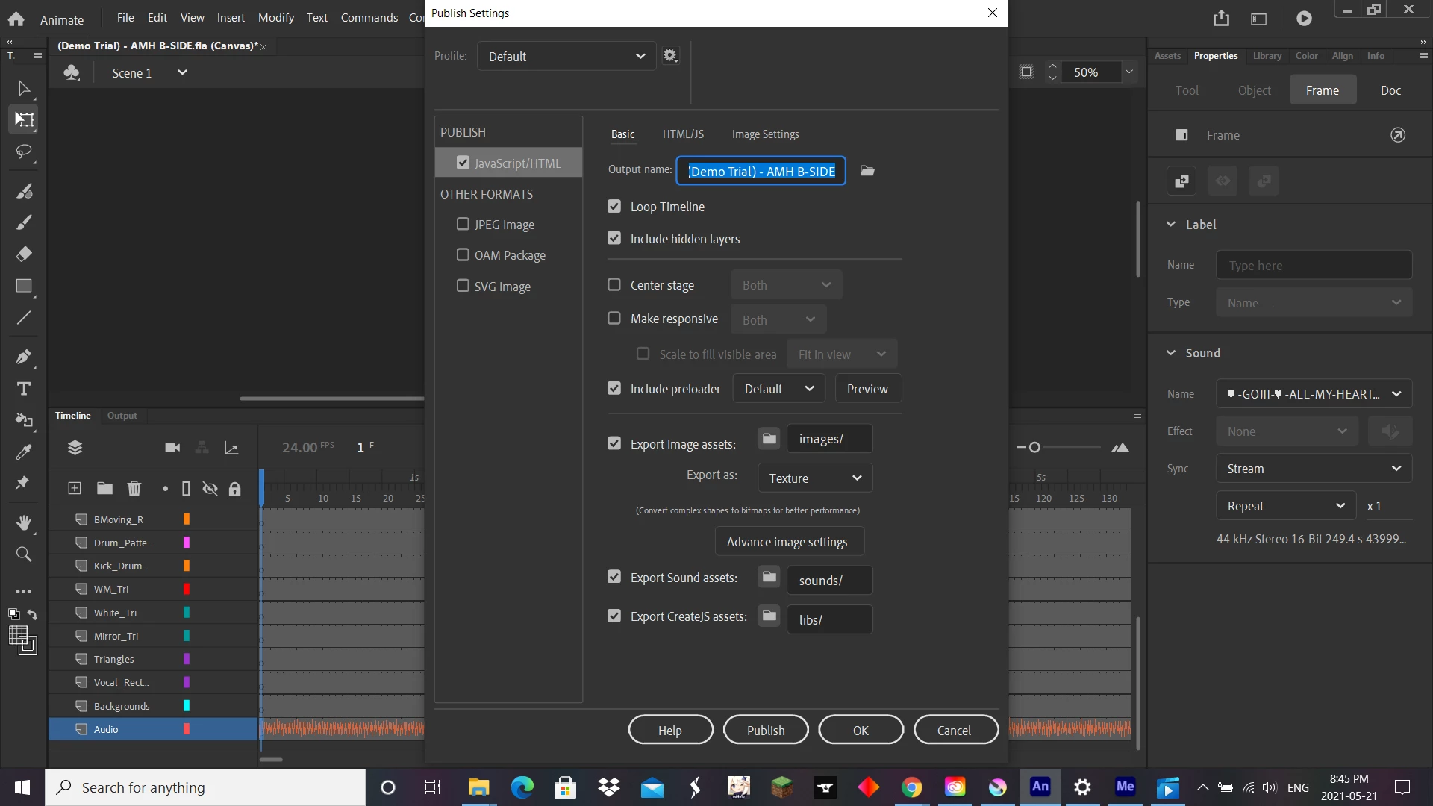Viewport: 1433px width, 806px height.
Task: Select the Zoom magnifier tool
Action: 24,554
